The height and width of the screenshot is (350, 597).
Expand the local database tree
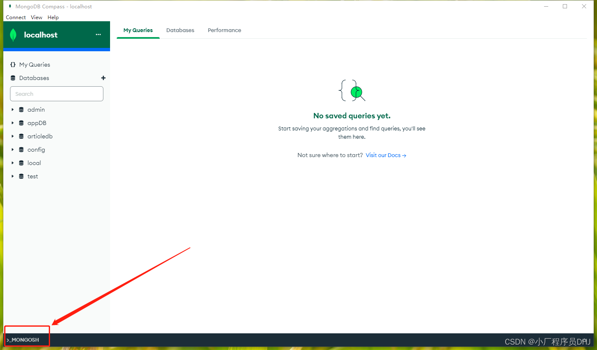pyautogui.click(x=13, y=163)
